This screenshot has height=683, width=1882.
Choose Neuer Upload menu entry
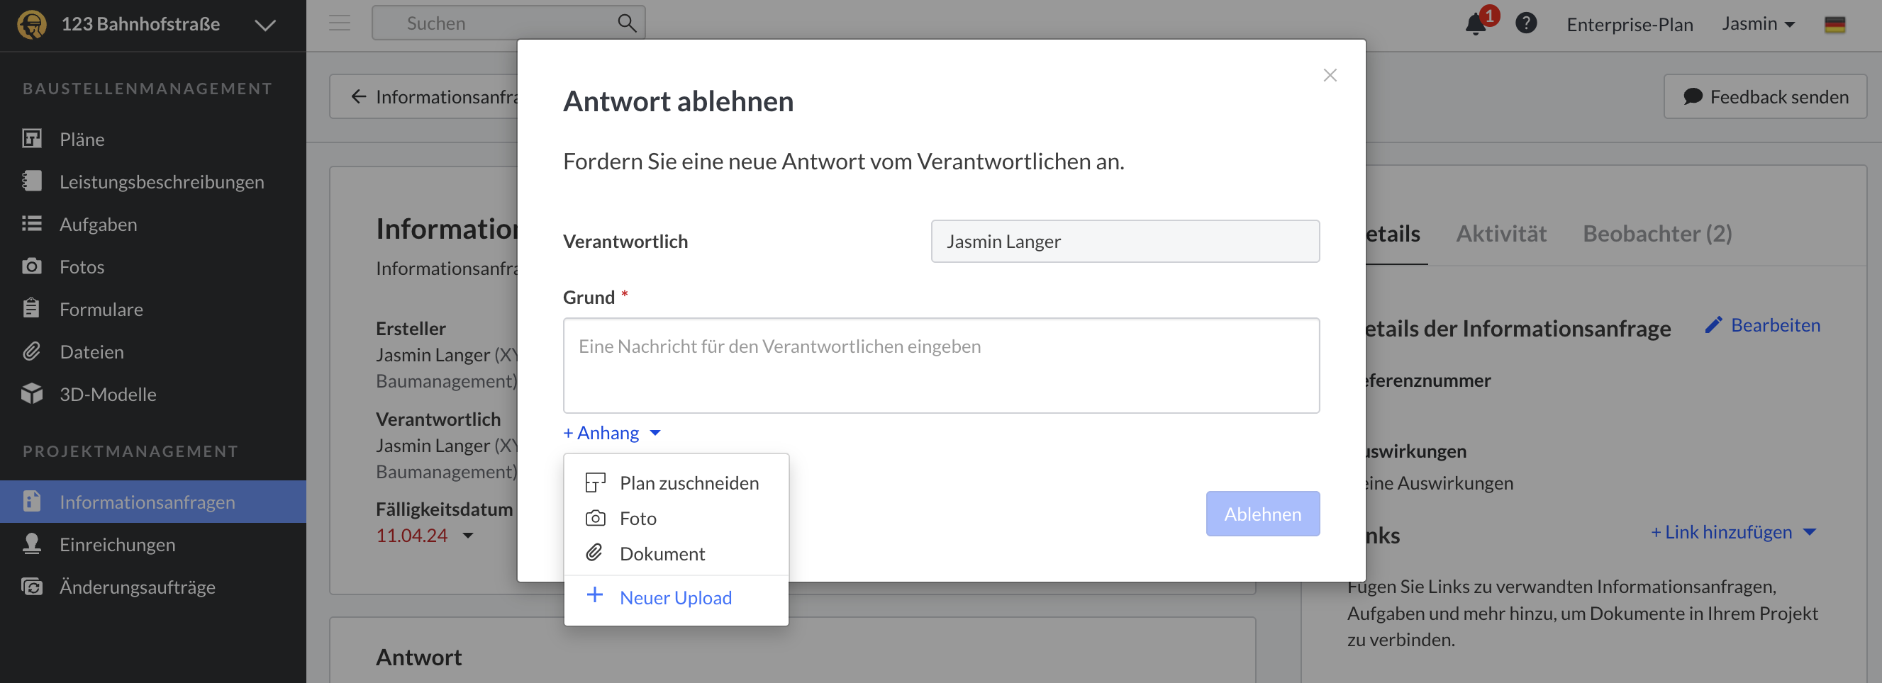point(676,598)
